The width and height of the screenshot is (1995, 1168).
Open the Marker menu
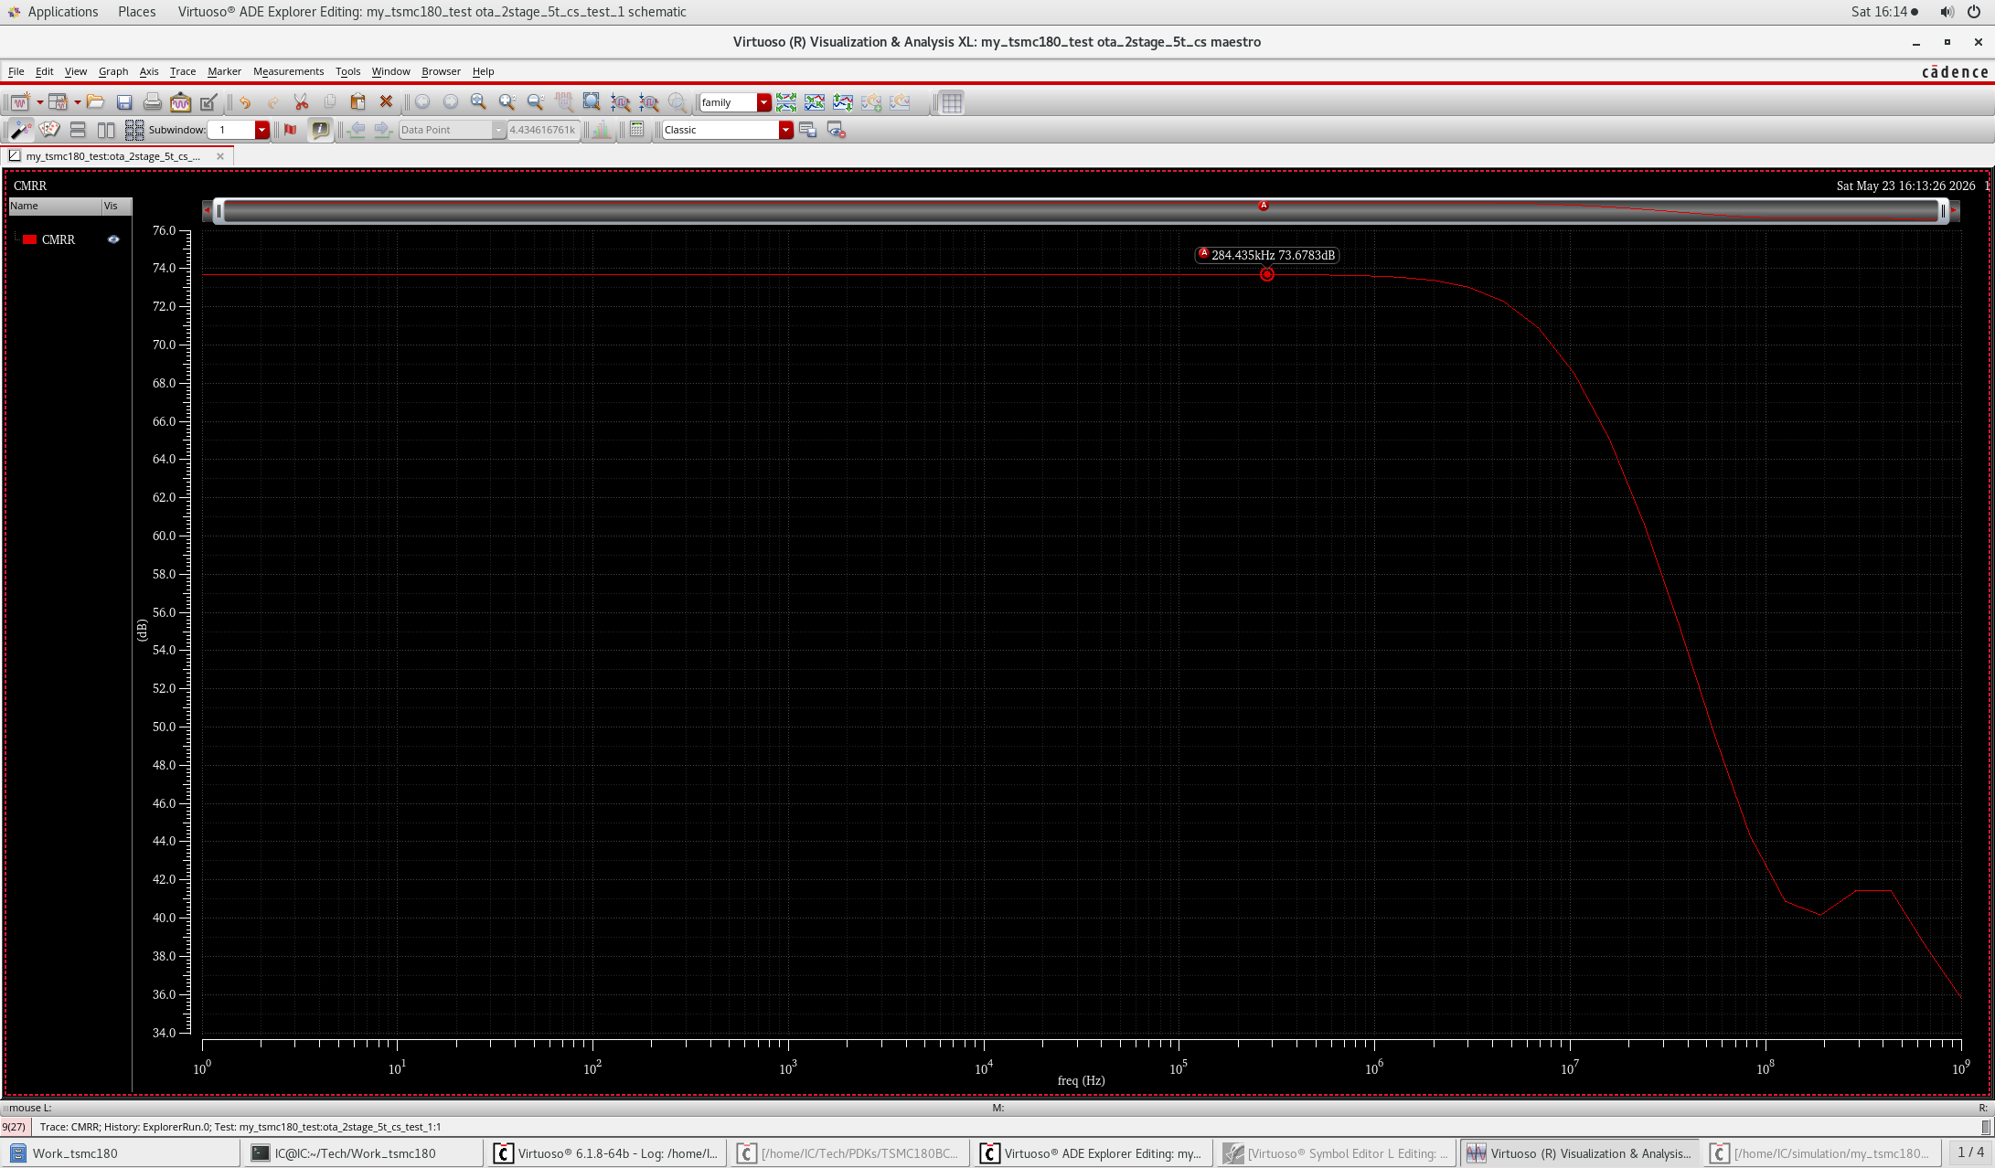tap(224, 71)
